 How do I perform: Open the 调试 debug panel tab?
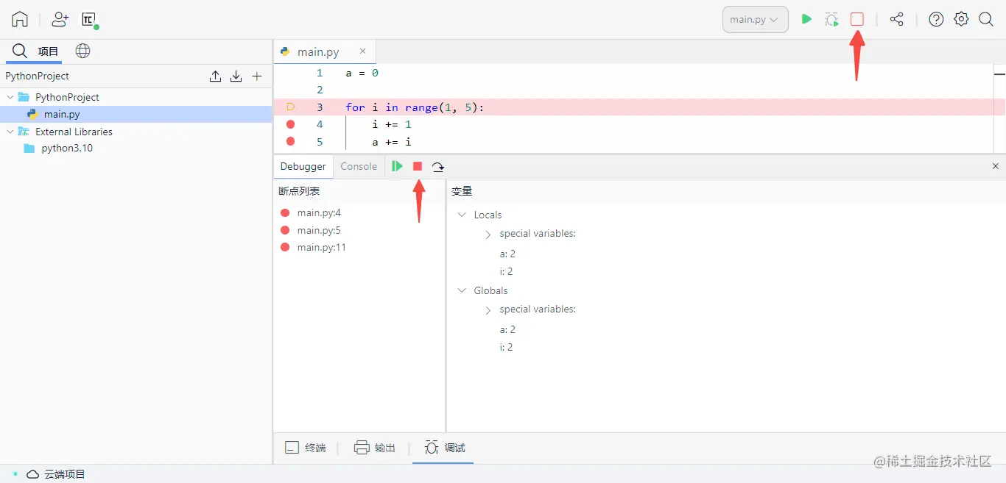click(445, 448)
